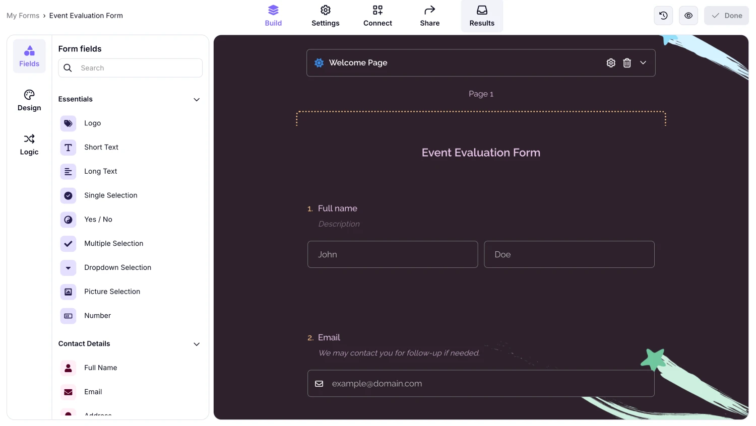This screenshot has width=756, height=426.
Task: Switch to the Settings tab
Action: tap(325, 15)
